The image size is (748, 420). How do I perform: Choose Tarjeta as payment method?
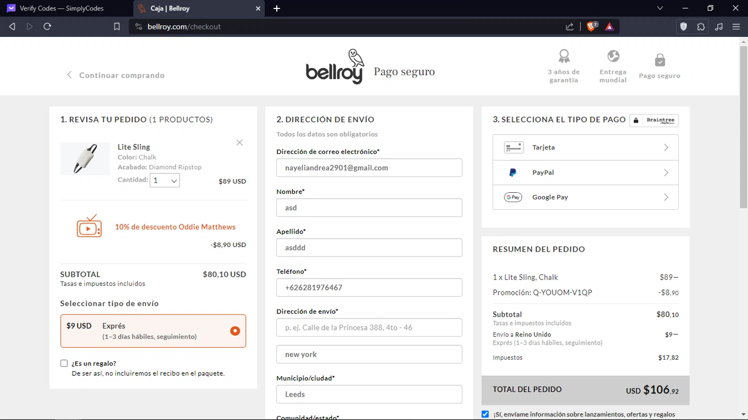click(x=585, y=147)
